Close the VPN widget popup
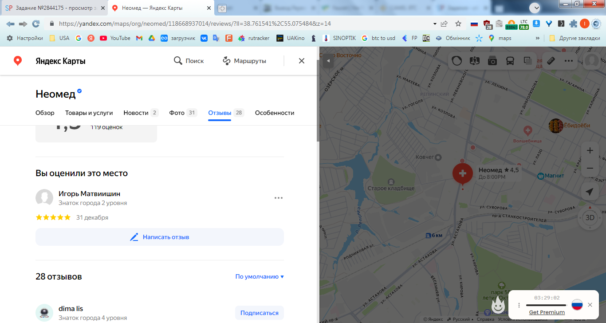 (590, 305)
